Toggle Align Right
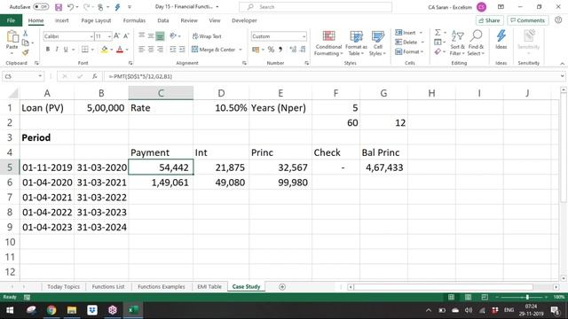This screenshot has height=319, width=568. [160, 50]
